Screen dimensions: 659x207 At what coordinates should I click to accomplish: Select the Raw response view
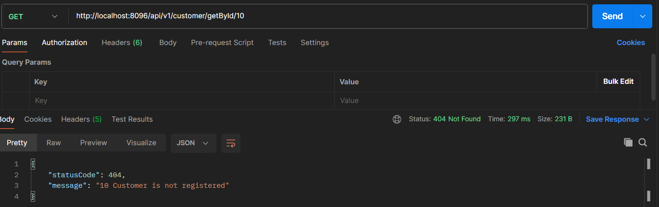(54, 143)
